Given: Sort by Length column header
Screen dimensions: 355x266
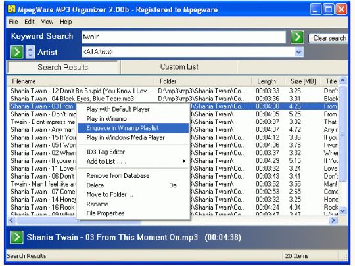Looking at the screenshot, I should (x=268, y=81).
